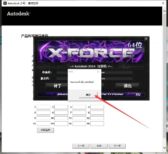
Task: Click activation code box number 12
Action: click(x=97, y=118)
